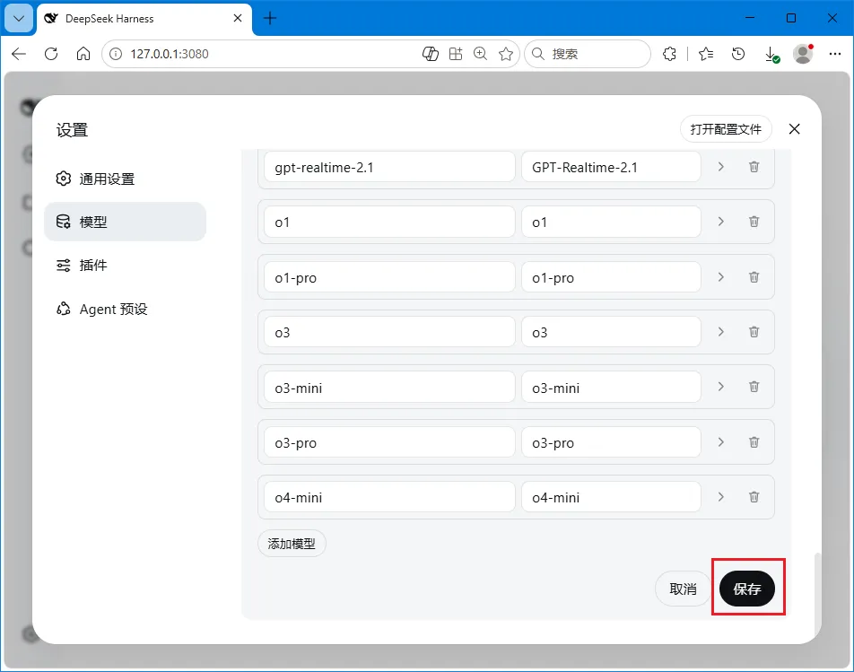Open the browser home page
The width and height of the screenshot is (854, 672).
tap(83, 53)
